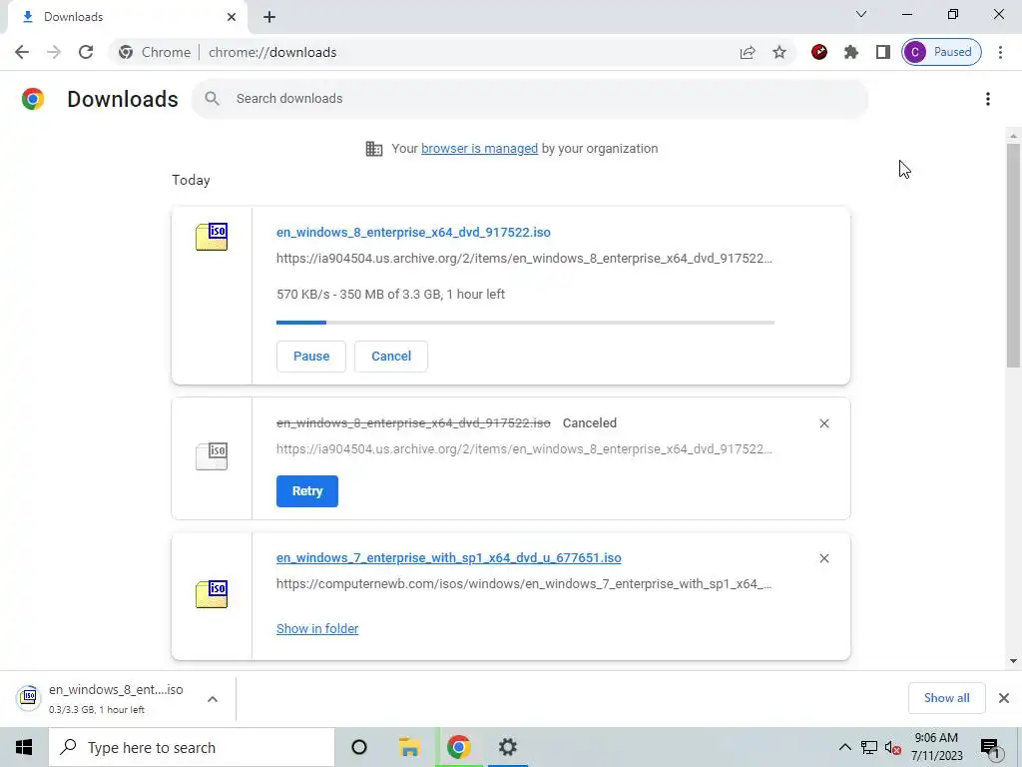Click the muted volume icon in tray
1022x767 pixels.
coord(893,747)
